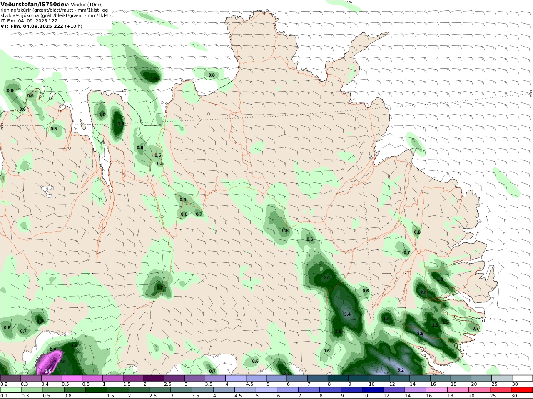Click the 2.5 precipitation value on the map

(423, 293)
